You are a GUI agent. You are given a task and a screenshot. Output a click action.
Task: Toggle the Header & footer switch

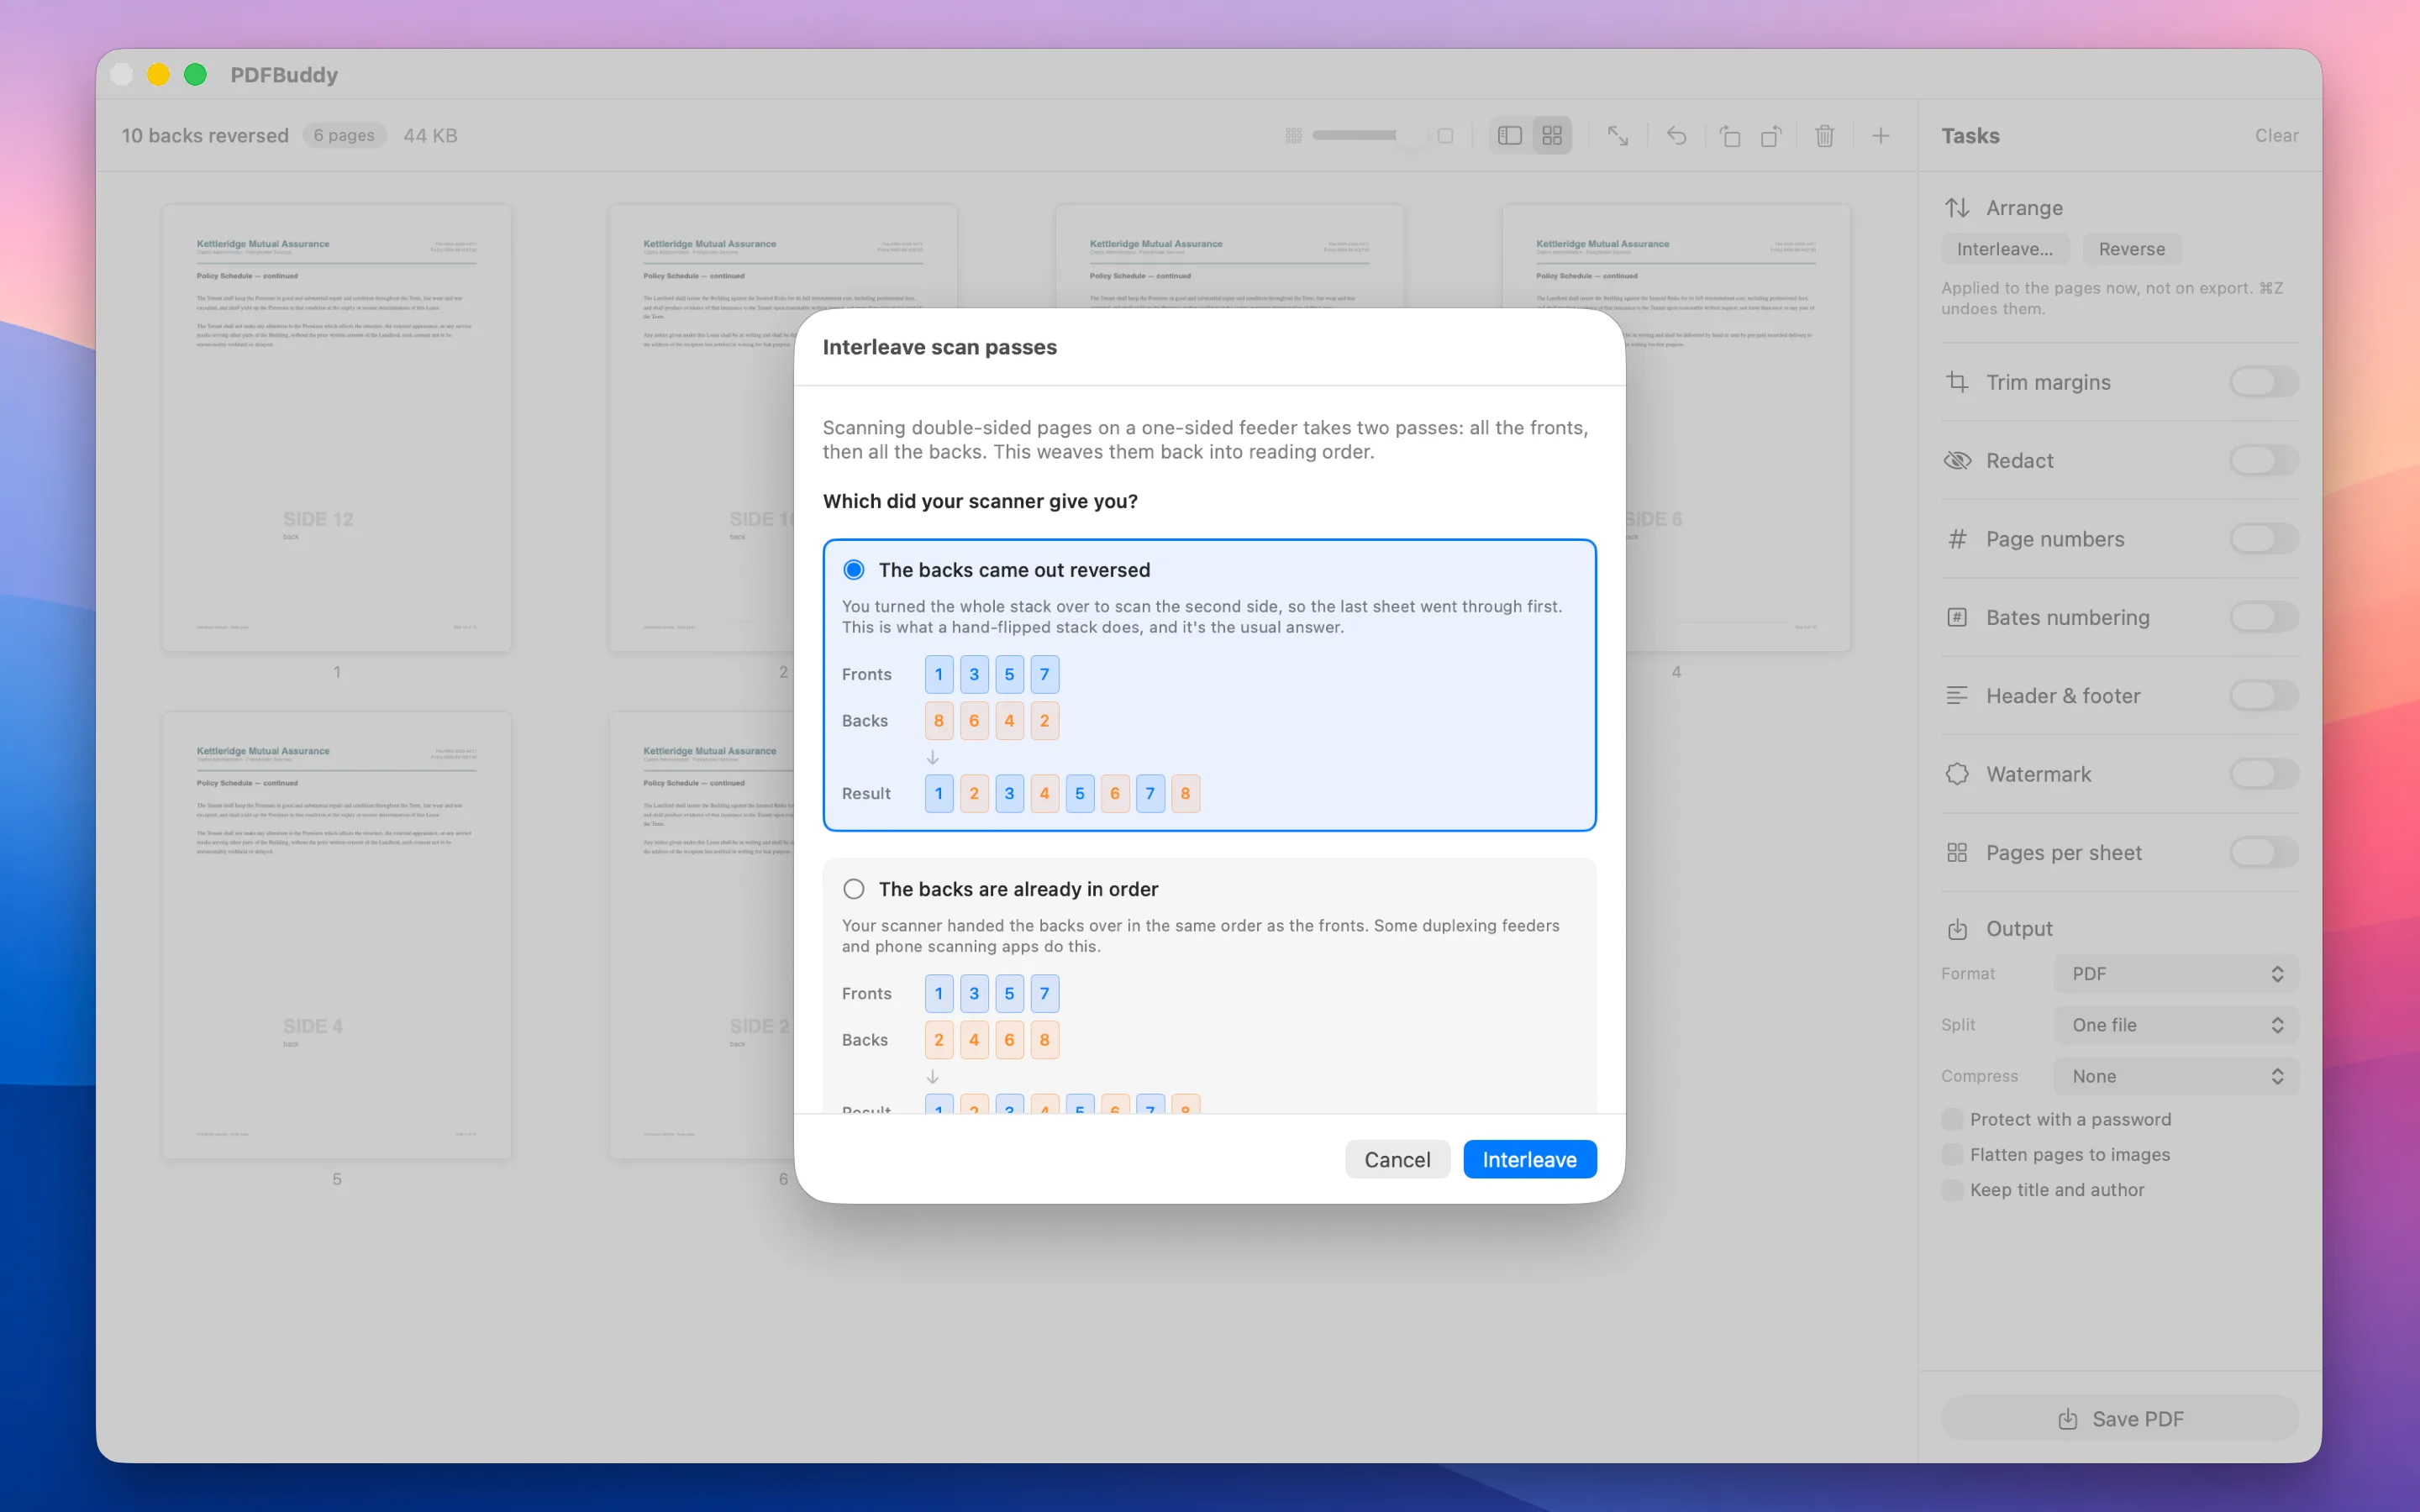2264,696
